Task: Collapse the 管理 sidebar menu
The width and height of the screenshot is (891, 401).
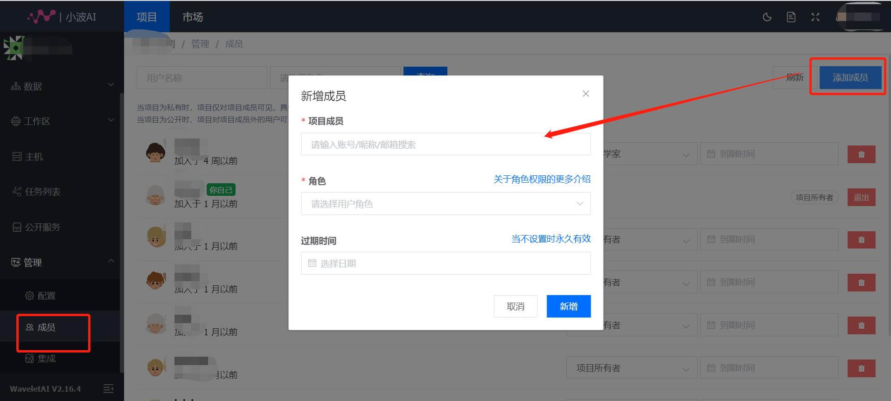Action: pyautogui.click(x=62, y=262)
